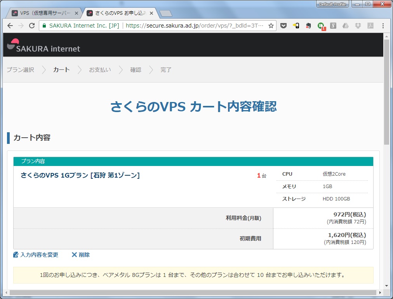Click the quantity 1 台 text
This screenshot has height=299, width=393.
(262, 175)
